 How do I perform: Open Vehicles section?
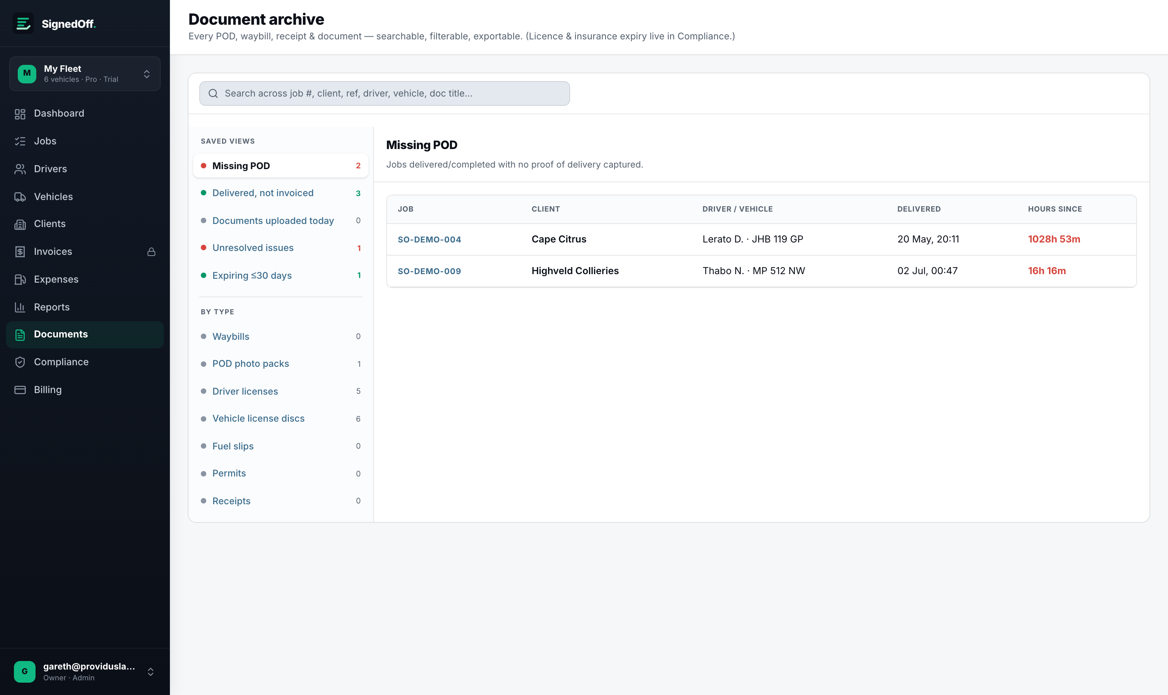(85, 197)
